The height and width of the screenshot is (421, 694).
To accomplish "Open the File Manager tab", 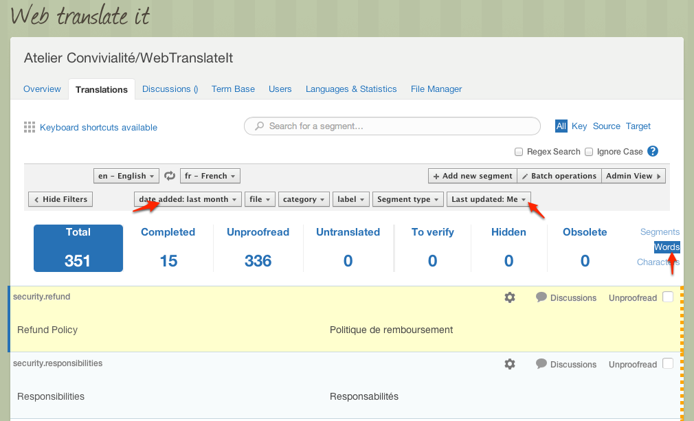I will point(436,89).
